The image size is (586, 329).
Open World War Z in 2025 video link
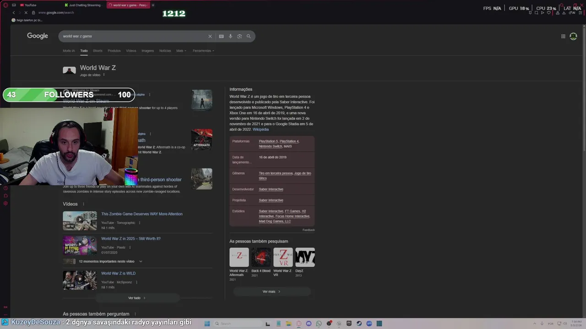coord(131,239)
